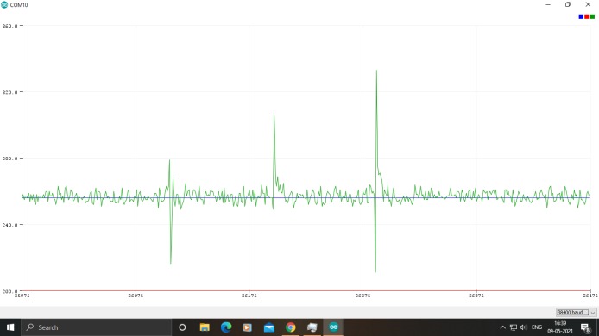Show hidden system tray icons
The height and width of the screenshot is (336, 599).
pos(502,327)
